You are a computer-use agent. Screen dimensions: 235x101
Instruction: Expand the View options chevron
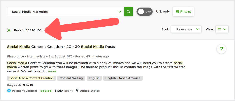point(225,29)
